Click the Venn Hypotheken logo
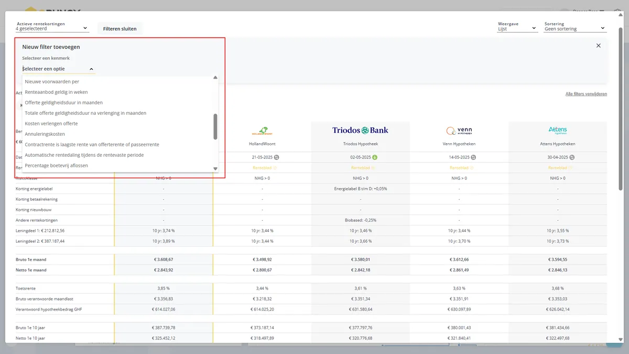629x354 pixels. (x=459, y=131)
